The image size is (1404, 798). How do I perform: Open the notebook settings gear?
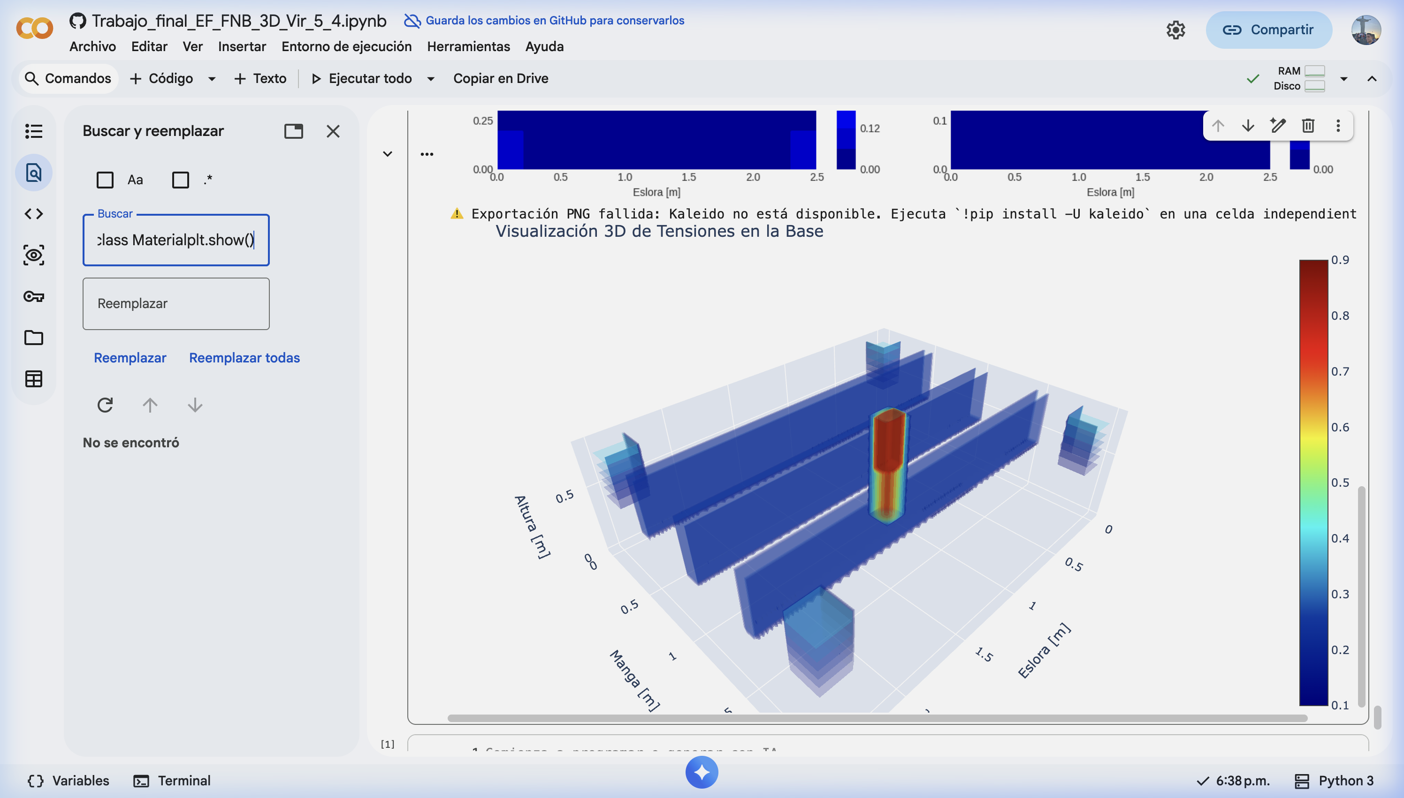pos(1175,30)
